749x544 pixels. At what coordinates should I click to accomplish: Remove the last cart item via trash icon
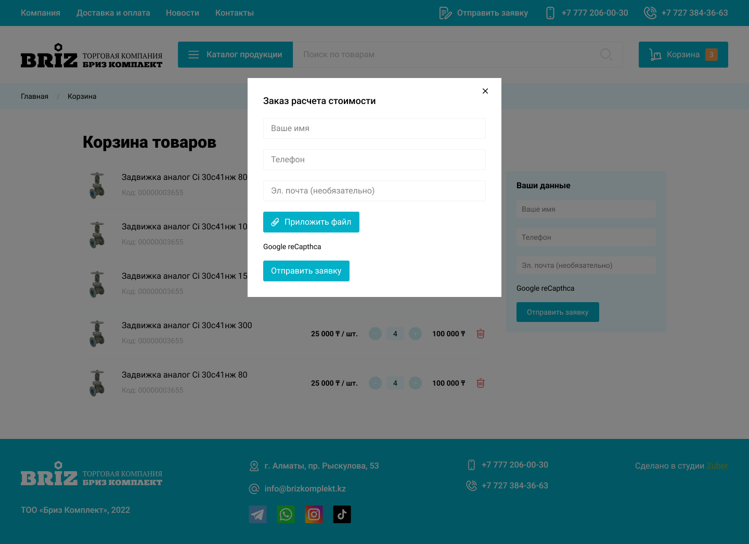point(480,383)
